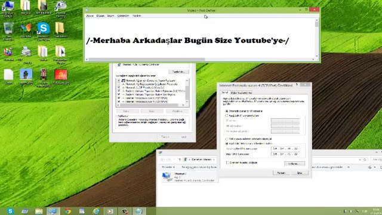Launch Google Chrome from the taskbar
Screen dimensions: 382x215
click(x=67, y=211)
